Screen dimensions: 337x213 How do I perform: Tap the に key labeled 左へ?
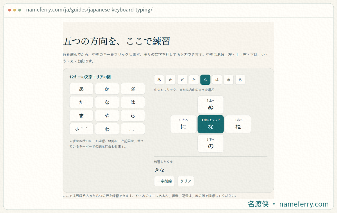183,124
